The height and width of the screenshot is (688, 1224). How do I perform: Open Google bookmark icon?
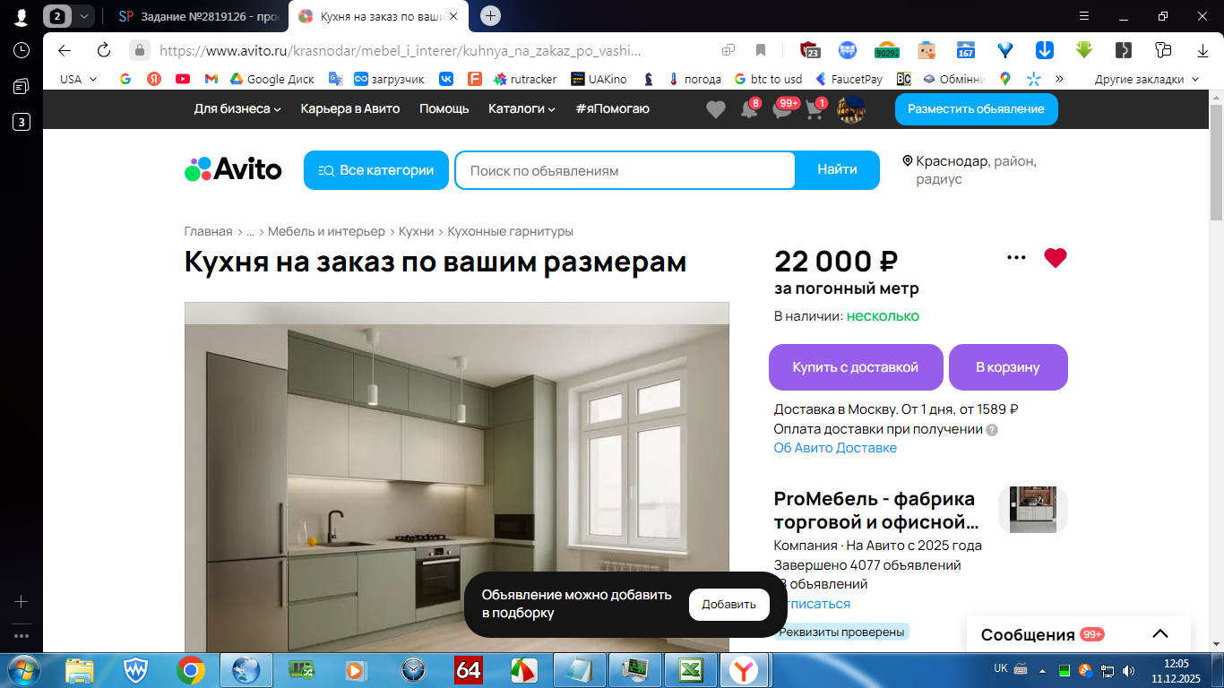pyautogui.click(x=125, y=79)
